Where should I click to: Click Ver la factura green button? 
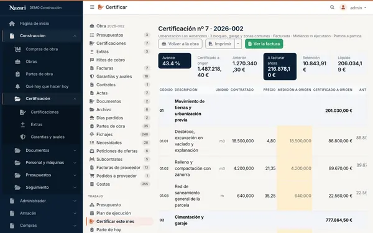[264, 44]
